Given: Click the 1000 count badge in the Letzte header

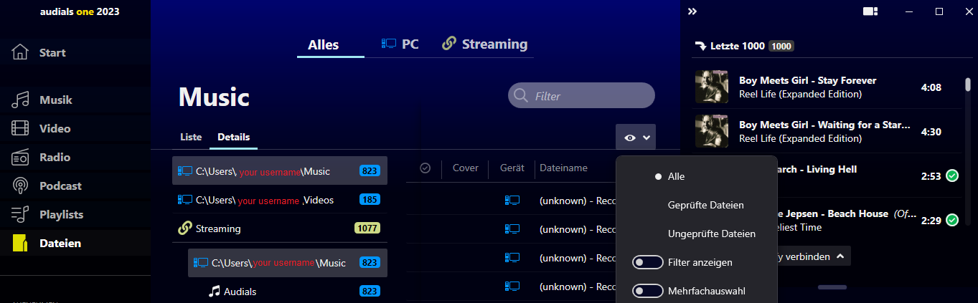Looking at the screenshot, I should point(781,46).
